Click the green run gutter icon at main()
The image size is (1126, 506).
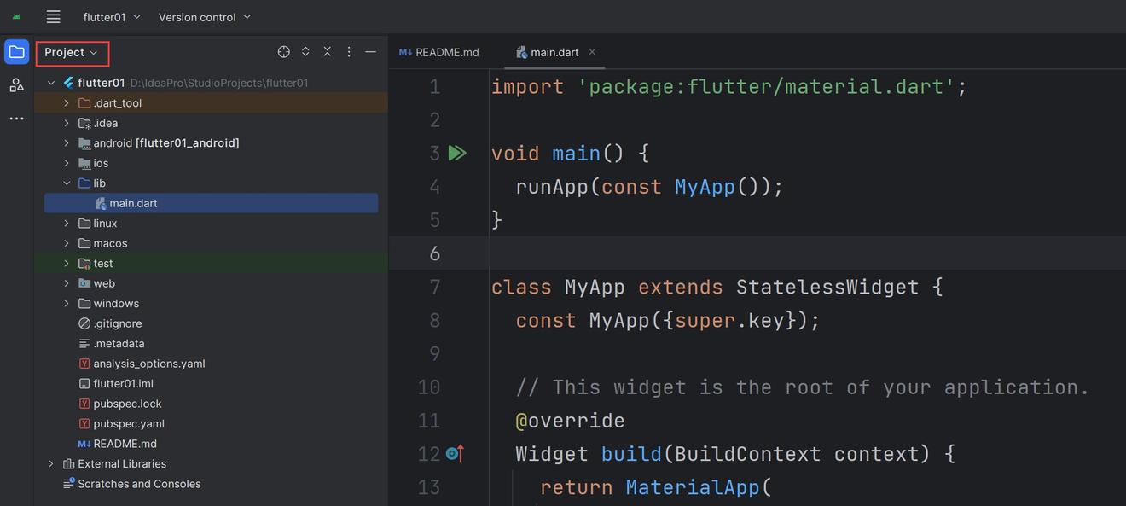457,154
